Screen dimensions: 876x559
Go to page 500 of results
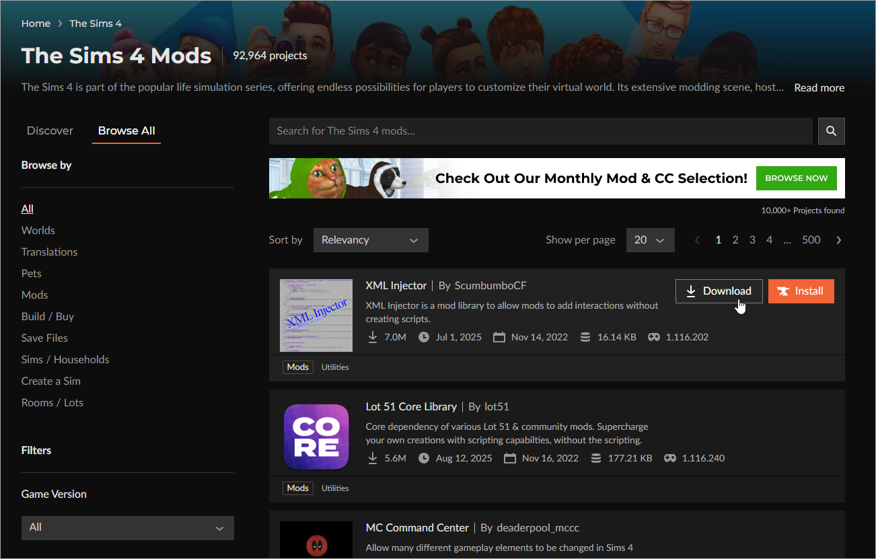coord(811,240)
